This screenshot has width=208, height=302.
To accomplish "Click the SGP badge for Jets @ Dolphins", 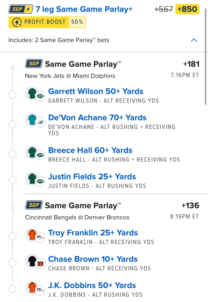I will pyautogui.click(x=34, y=64).
